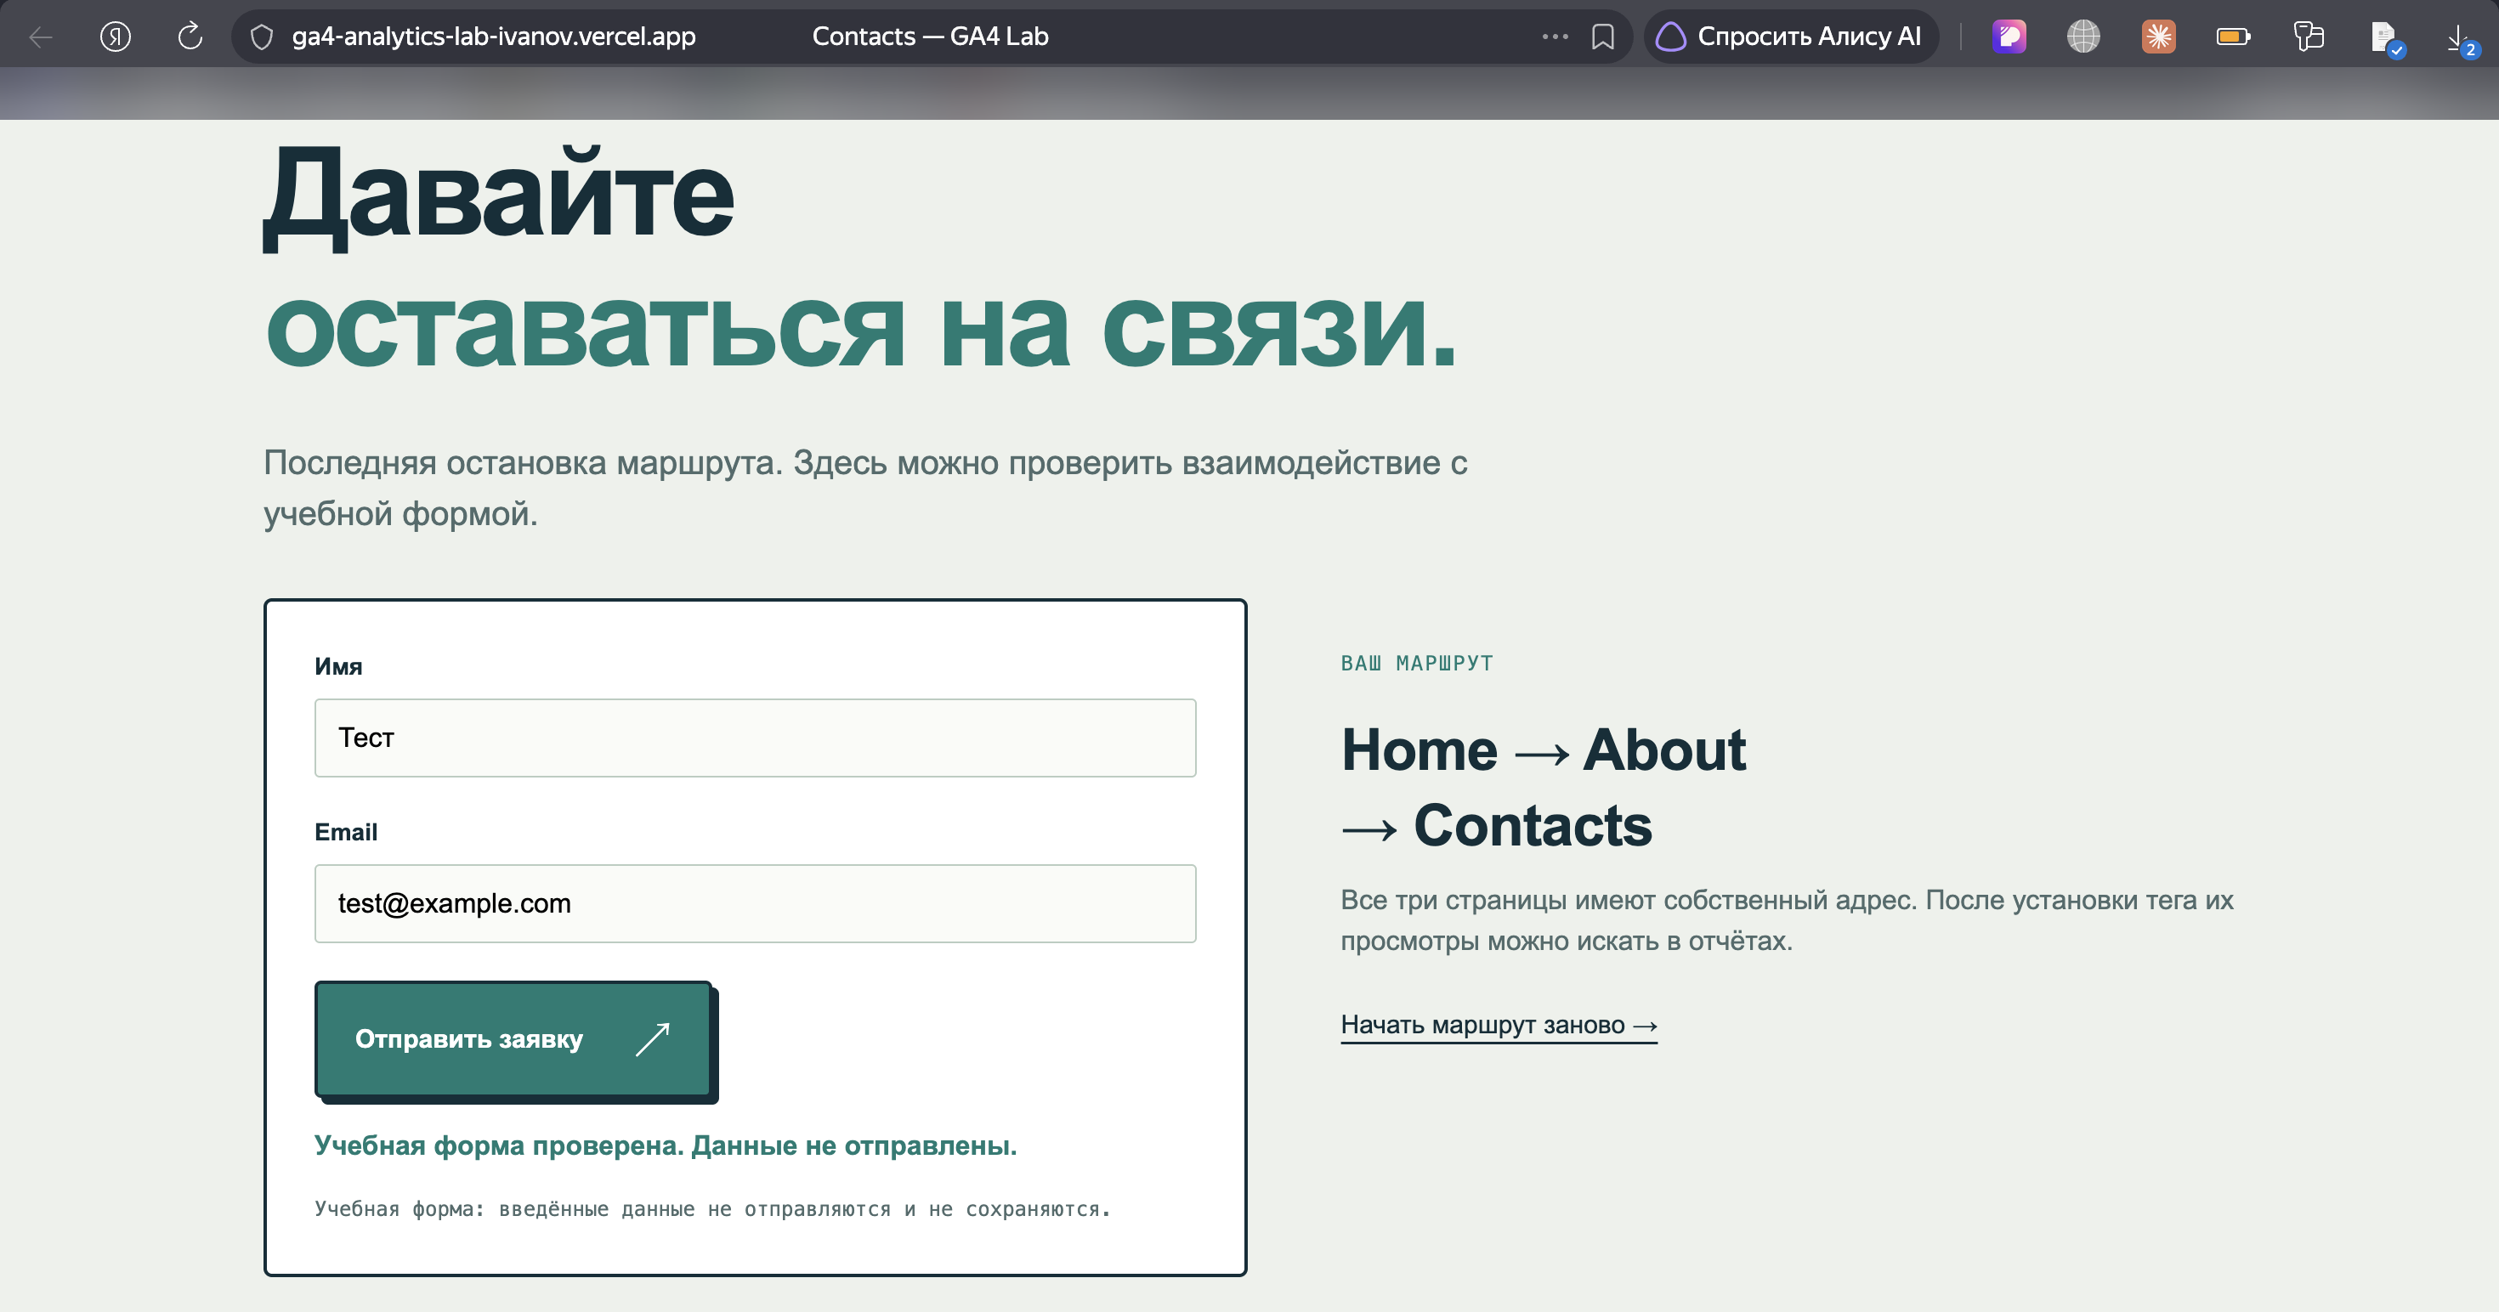The image size is (2499, 1312).
Task: Open the globe extension icon
Action: click(x=2082, y=37)
